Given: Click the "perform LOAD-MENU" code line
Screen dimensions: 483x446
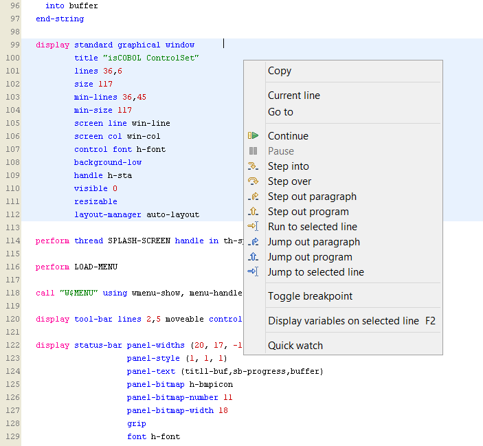Looking at the screenshot, I should coord(71,267).
